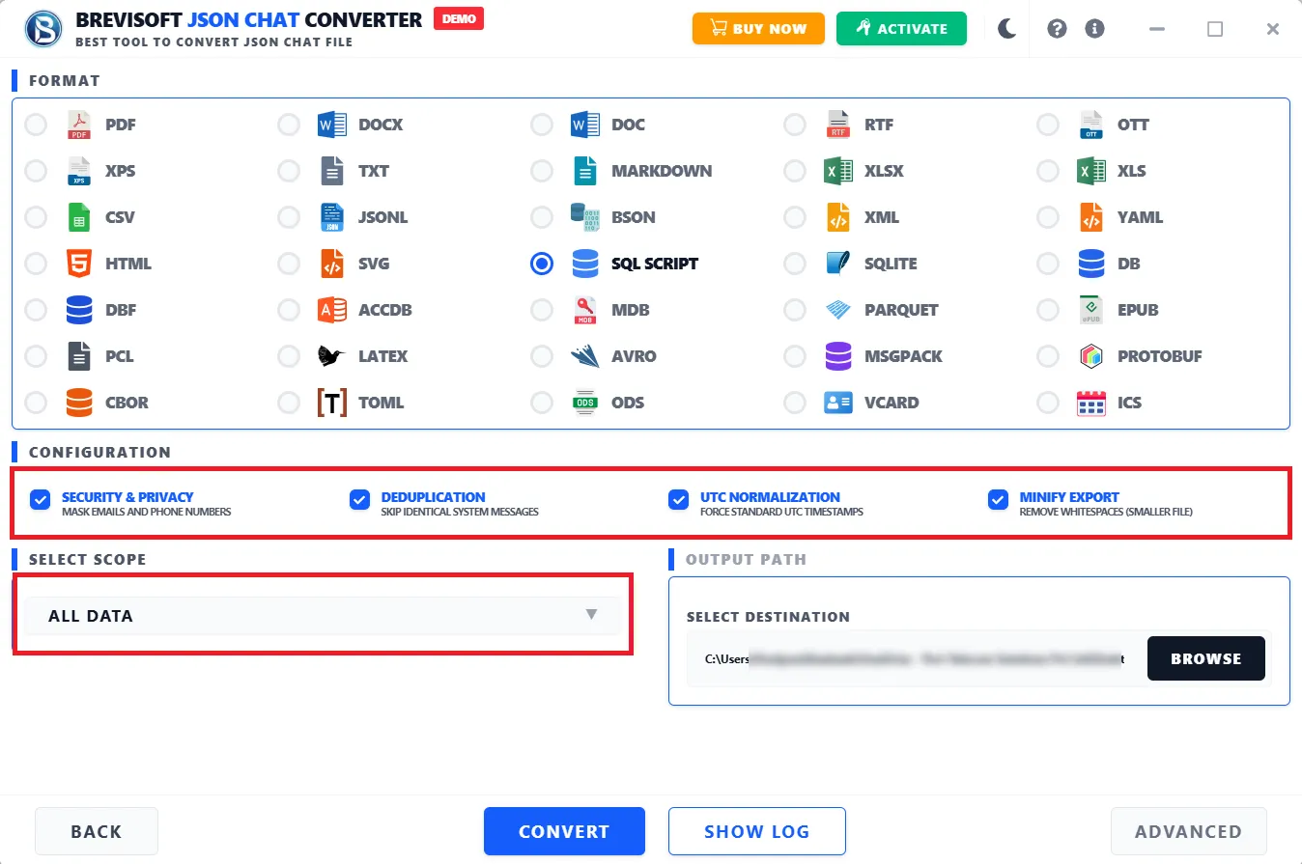The height and width of the screenshot is (864, 1302).
Task: Uncheck the Deduplication checkbox
Action: click(359, 499)
